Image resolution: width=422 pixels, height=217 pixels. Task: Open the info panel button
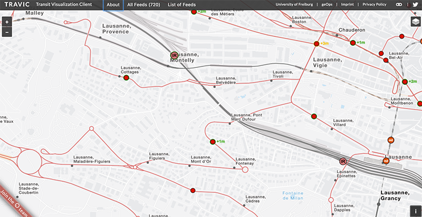416,211
